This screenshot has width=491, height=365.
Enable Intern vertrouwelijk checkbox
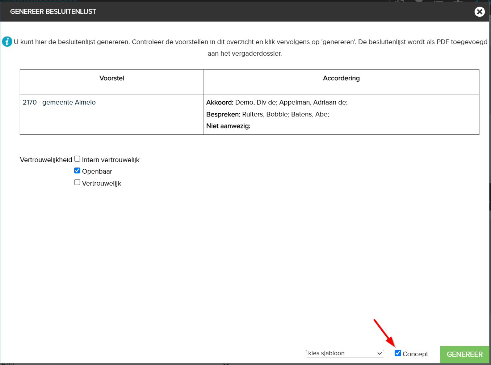[x=77, y=159]
